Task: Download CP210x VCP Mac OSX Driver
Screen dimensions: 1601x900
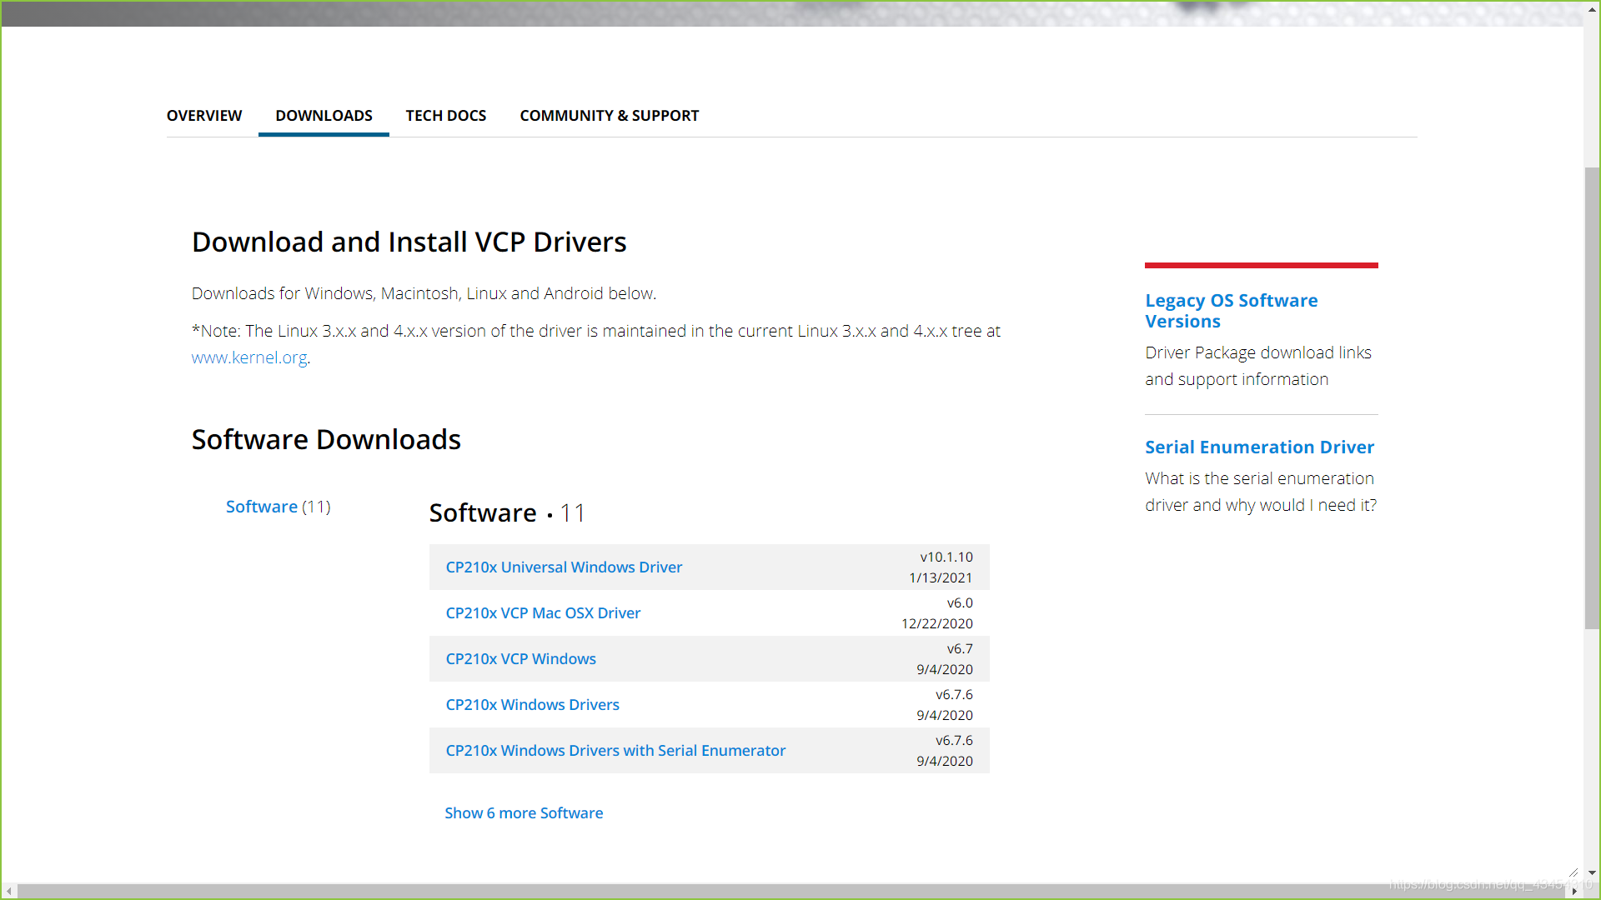Action: click(543, 613)
